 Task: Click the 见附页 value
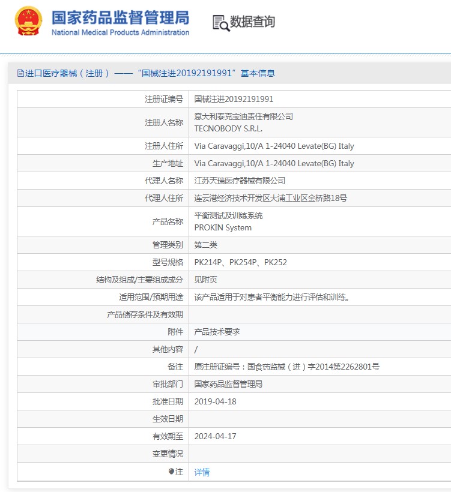pos(206,280)
